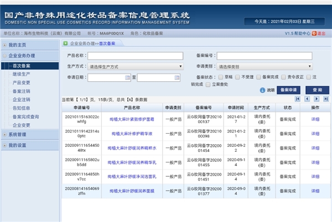Open 备案注销 in the sidebar
Viewport: 332px width, 222px height.
pyautogui.click(x=21, y=91)
